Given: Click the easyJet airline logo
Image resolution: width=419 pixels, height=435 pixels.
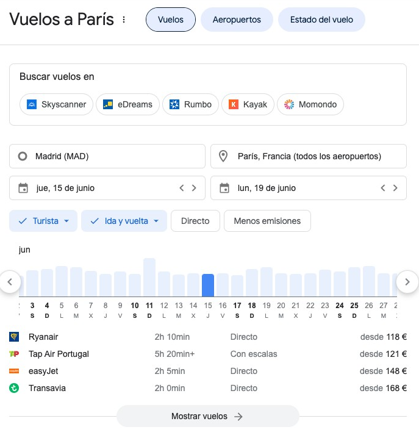Looking at the screenshot, I should pyautogui.click(x=14, y=371).
